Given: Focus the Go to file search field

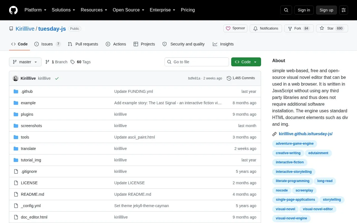Looking at the screenshot, I should tap(197, 62).
